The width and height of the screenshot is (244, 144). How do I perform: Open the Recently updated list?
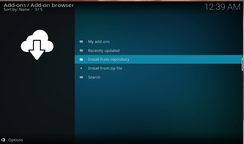(158, 51)
